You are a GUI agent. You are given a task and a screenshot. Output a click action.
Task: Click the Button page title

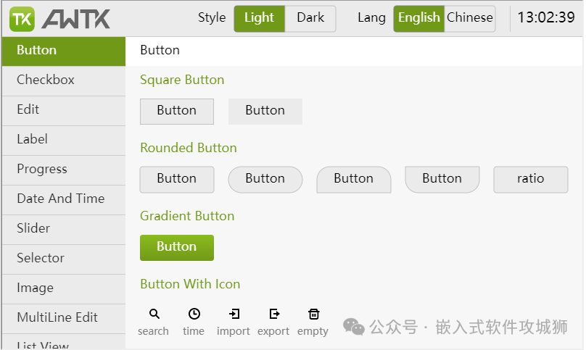click(160, 51)
